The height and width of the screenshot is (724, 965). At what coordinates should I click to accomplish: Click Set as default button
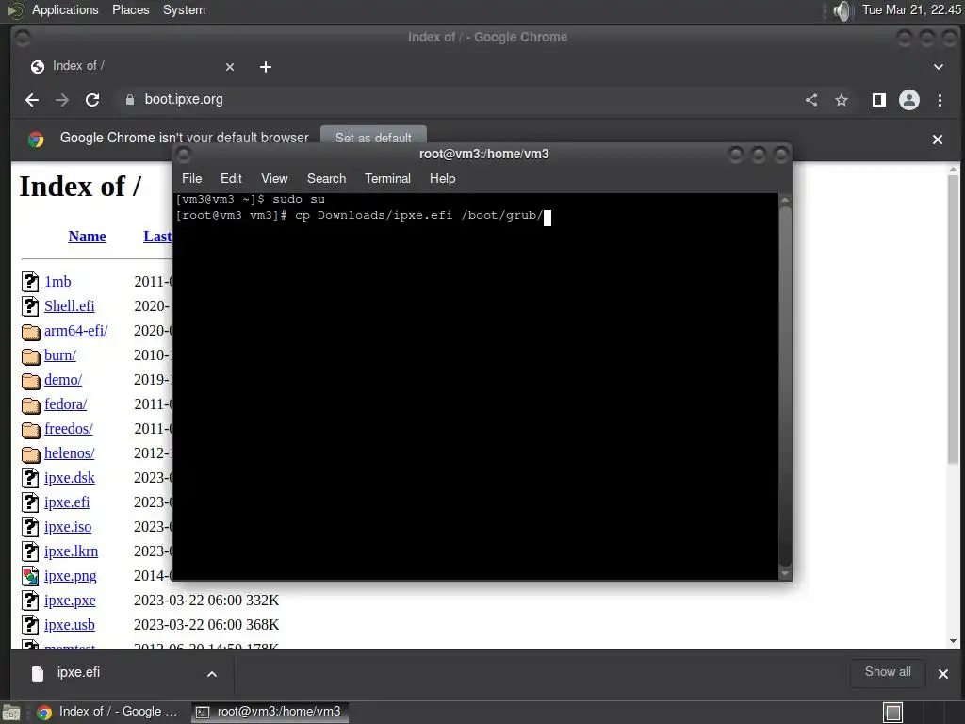pos(373,137)
